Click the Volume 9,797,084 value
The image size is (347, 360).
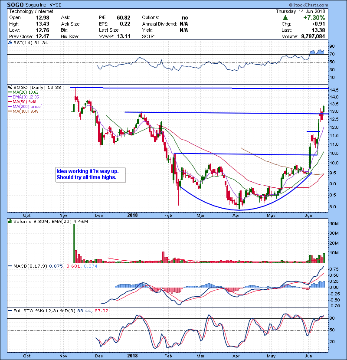(x=313, y=36)
